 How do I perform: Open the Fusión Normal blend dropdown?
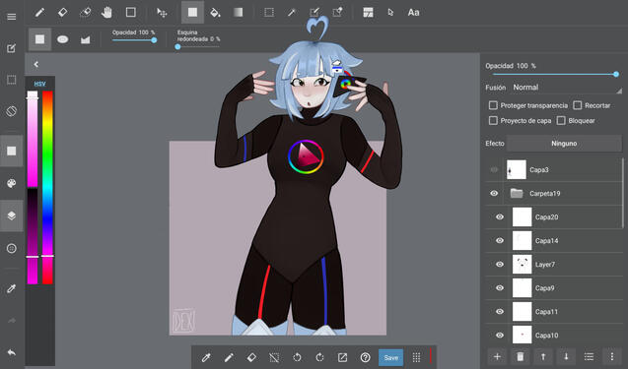click(x=567, y=88)
